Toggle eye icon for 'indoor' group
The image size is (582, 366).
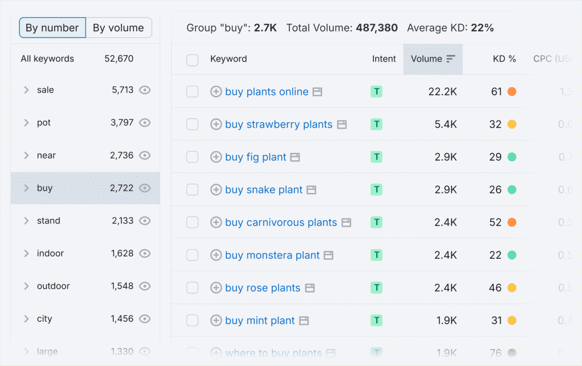tap(145, 254)
